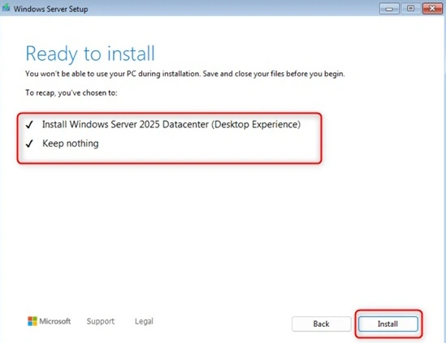The height and width of the screenshot is (343, 446).
Task: Click the 'Ready to install' heading
Action: click(90, 54)
